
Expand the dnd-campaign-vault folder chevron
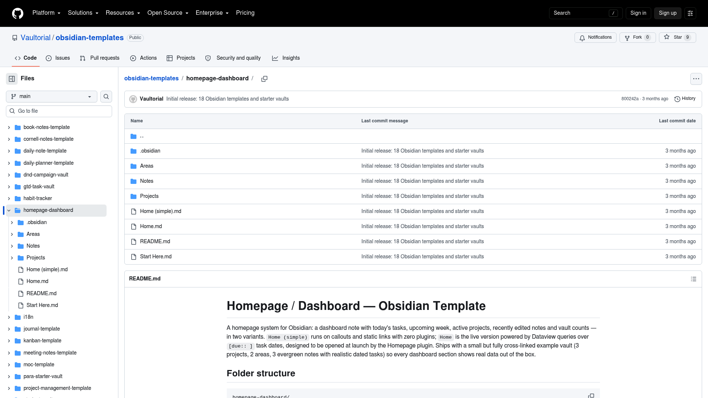9,175
